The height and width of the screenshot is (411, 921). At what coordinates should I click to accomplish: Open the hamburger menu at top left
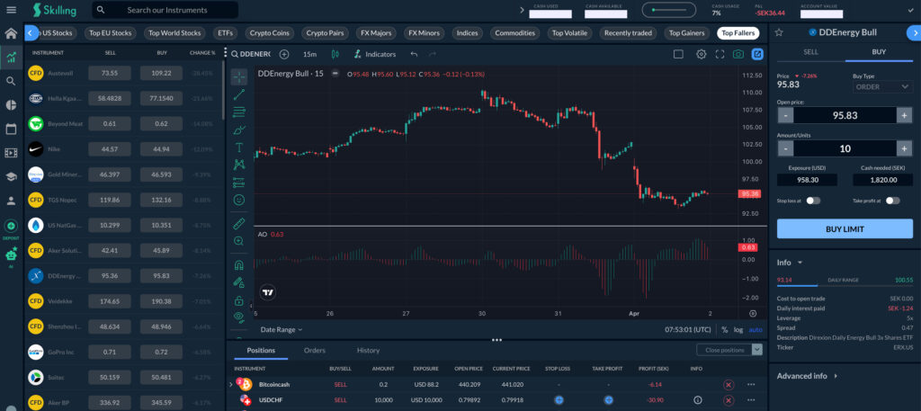11,11
